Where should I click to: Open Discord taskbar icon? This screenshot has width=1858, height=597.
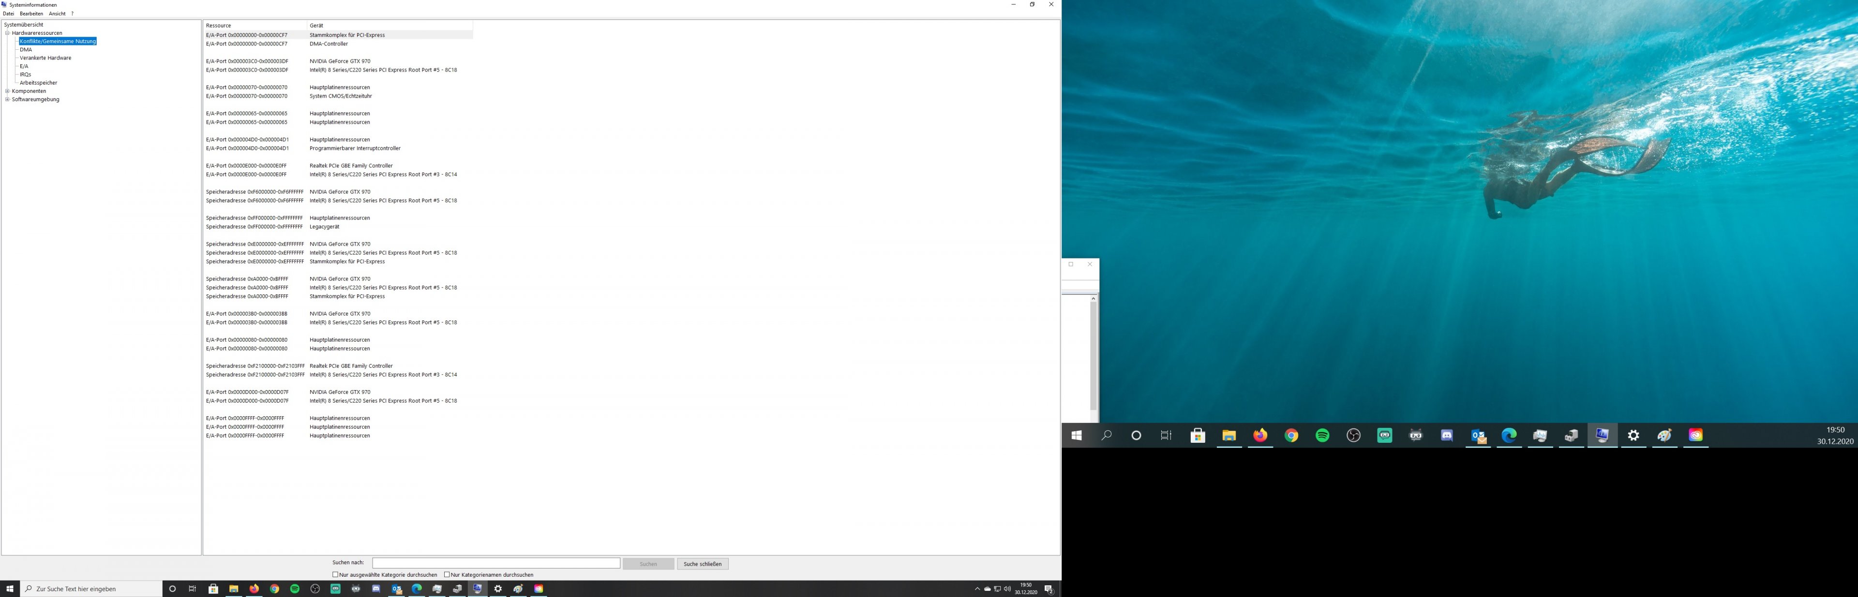(x=376, y=588)
